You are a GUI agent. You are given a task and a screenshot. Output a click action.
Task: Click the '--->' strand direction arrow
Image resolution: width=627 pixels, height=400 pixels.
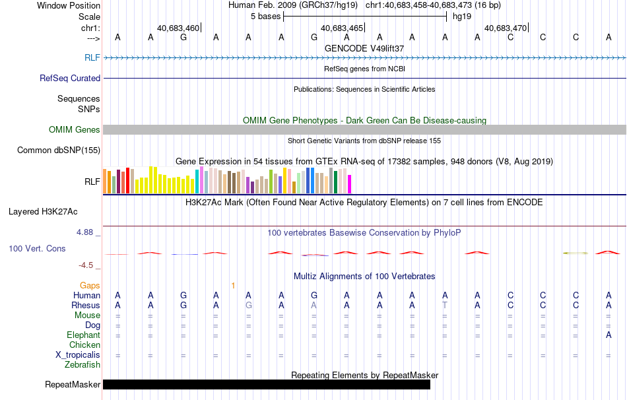point(94,38)
